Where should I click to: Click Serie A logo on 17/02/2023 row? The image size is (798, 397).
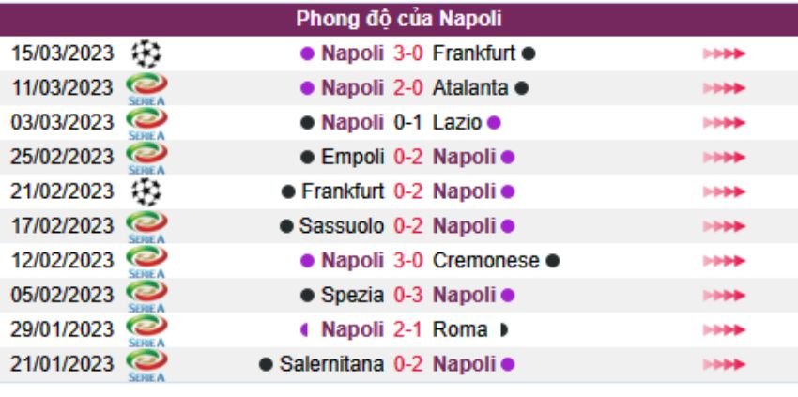pos(146,226)
